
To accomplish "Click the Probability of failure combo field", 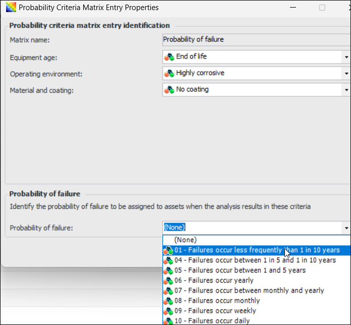I will click(x=252, y=228).
